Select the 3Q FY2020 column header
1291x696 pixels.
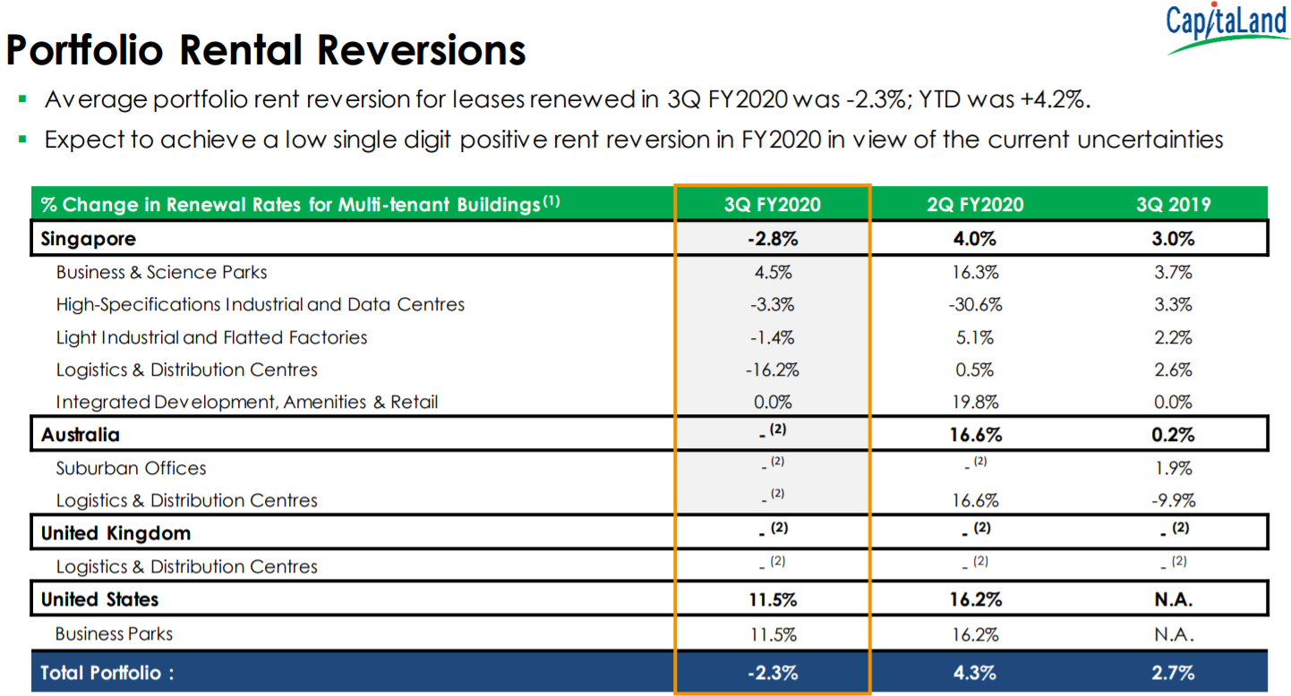click(x=772, y=204)
